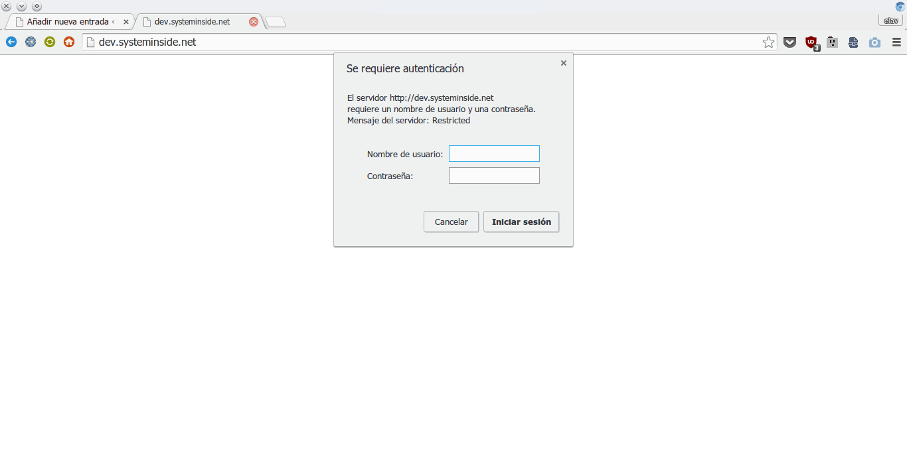Reload the current page
Image resolution: width=907 pixels, height=457 pixels.
49,42
